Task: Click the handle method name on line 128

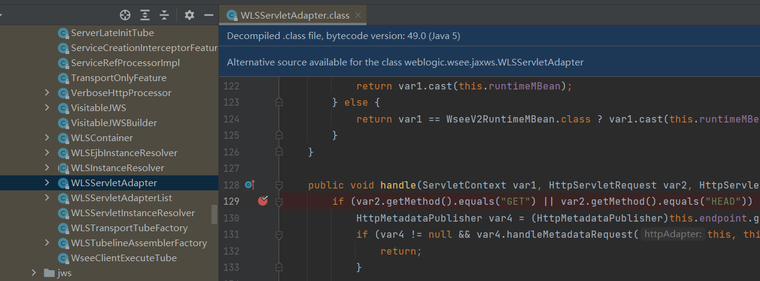Action: pos(397,185)
